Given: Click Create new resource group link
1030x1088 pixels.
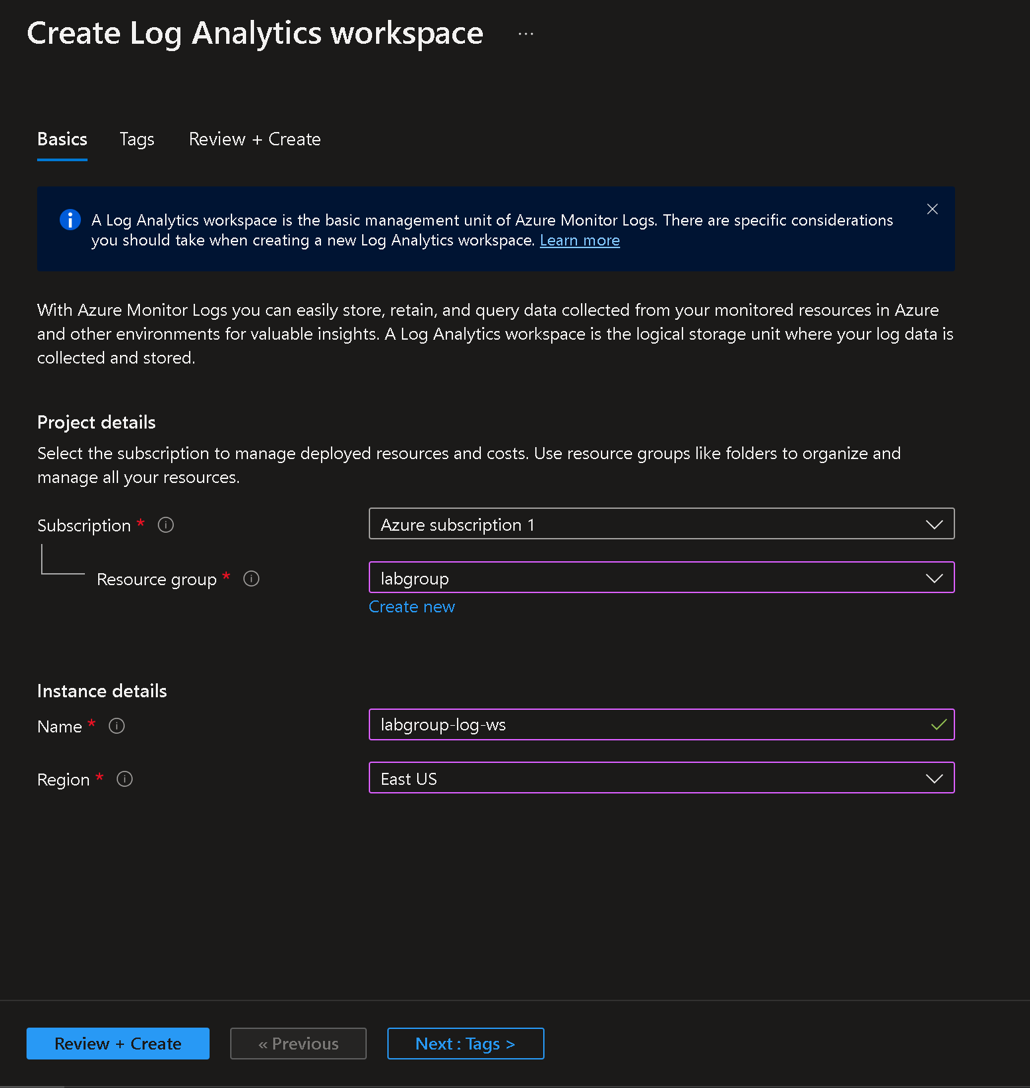Looking at the screenshot, I should click(412, 607).
